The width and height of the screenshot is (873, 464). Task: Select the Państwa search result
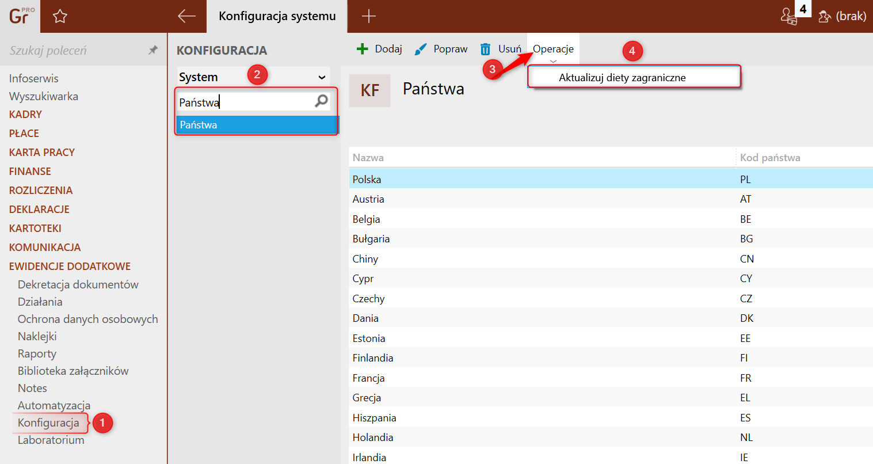(257, 125)
